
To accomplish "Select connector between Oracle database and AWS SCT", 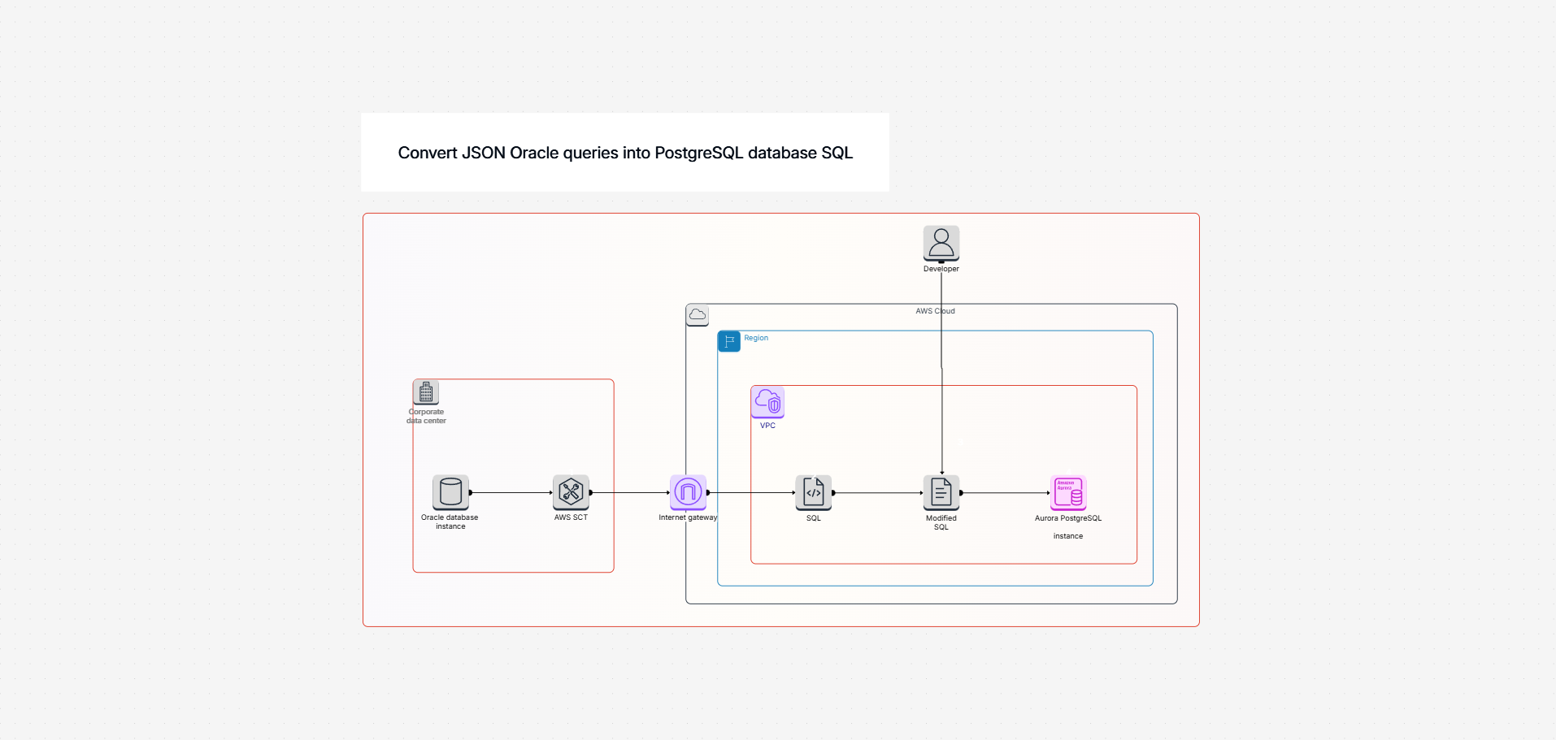I will coord(511,493).
